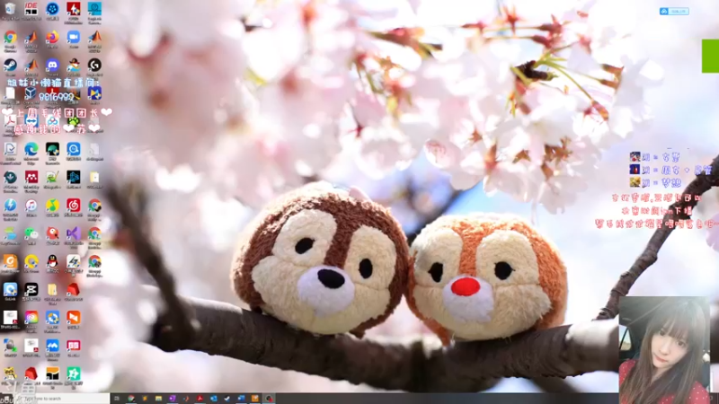Open the blue Tencent Meeting icon
Viewport: 719px width, 404px height.
click(52, 346)
